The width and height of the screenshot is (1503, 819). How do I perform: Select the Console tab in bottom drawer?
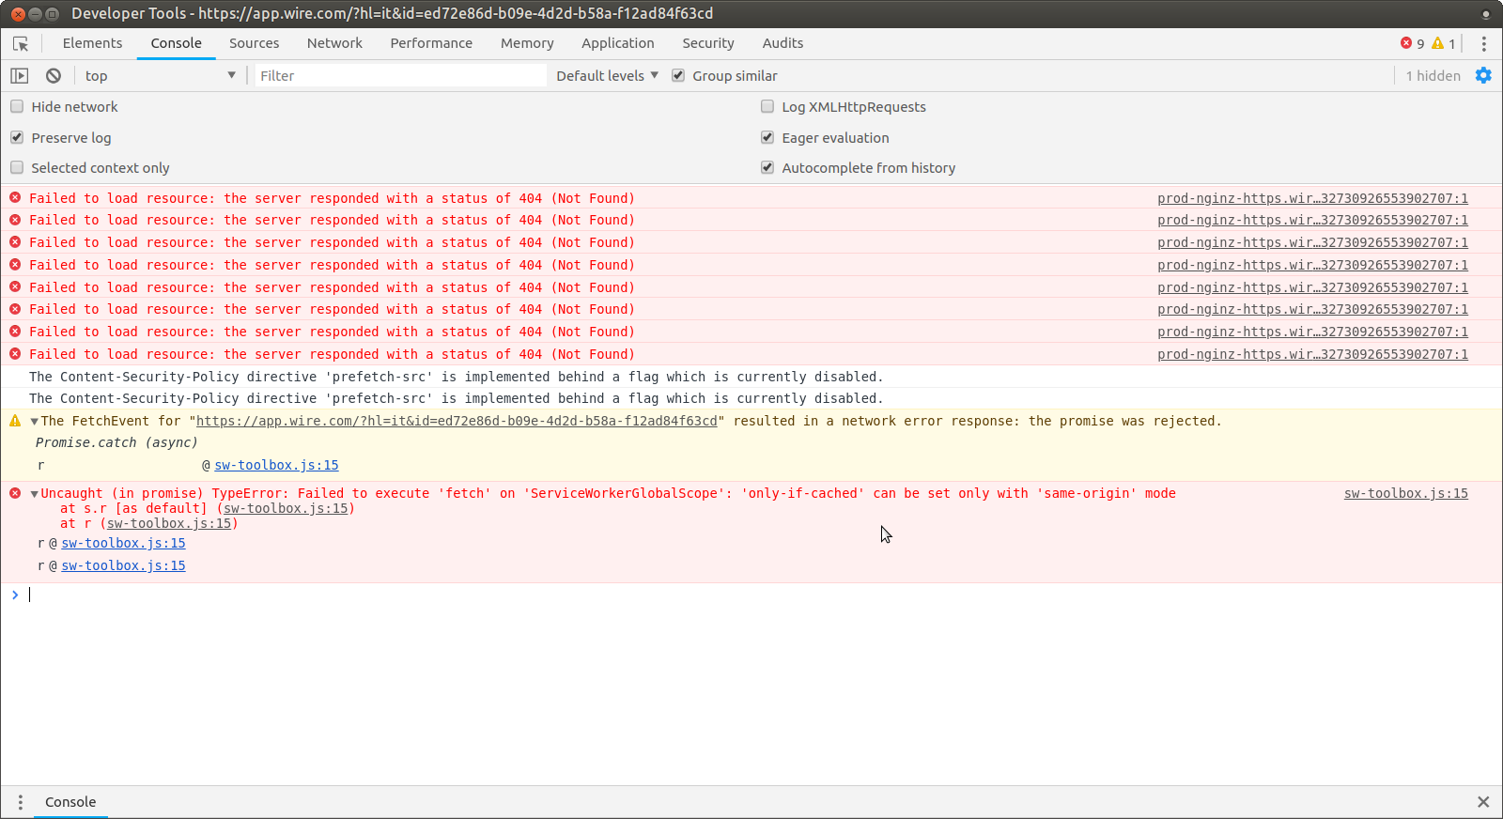[70, 802]
